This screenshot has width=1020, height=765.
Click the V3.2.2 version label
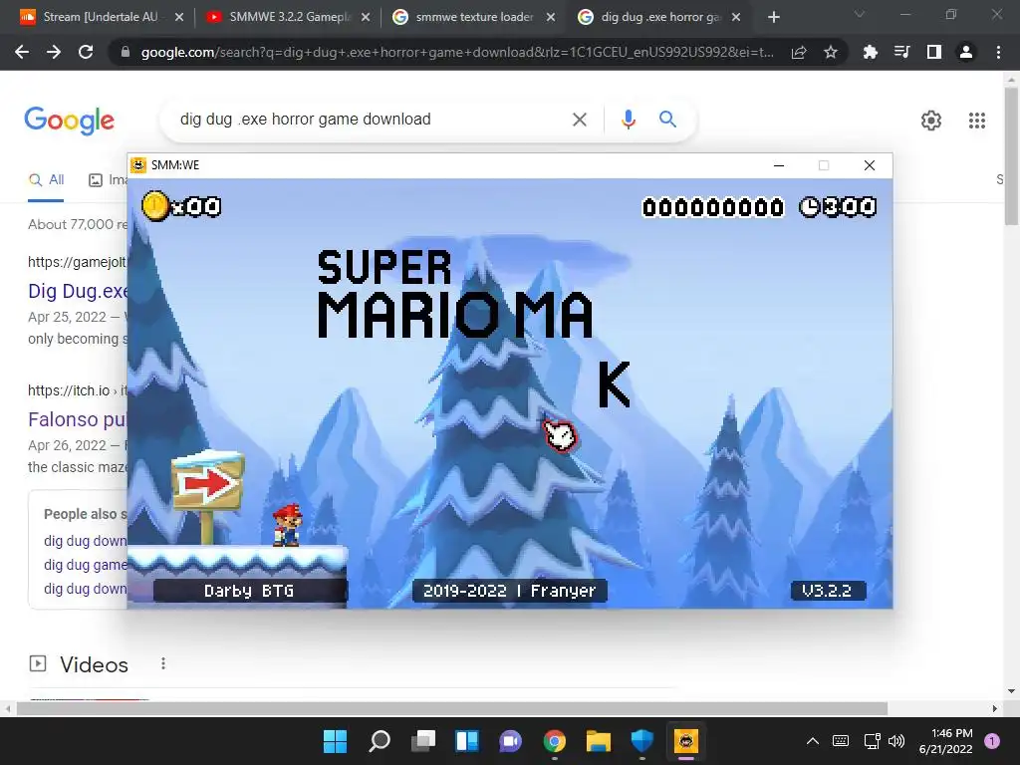coord(828,591)
